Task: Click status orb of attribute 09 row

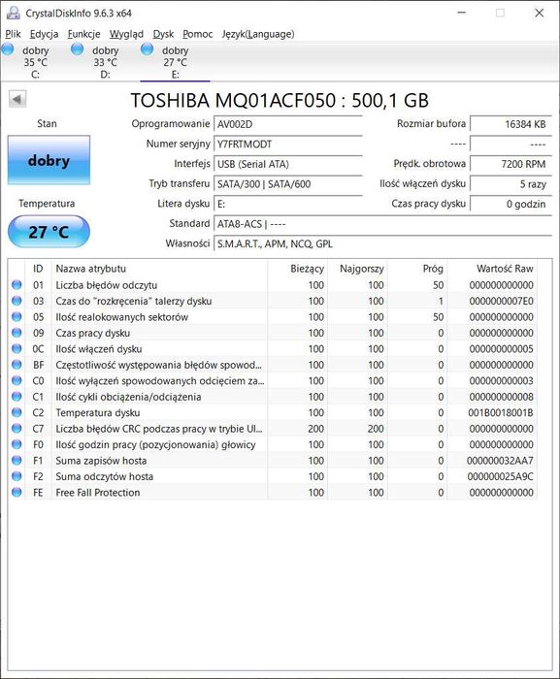Action: pos(16,333)
